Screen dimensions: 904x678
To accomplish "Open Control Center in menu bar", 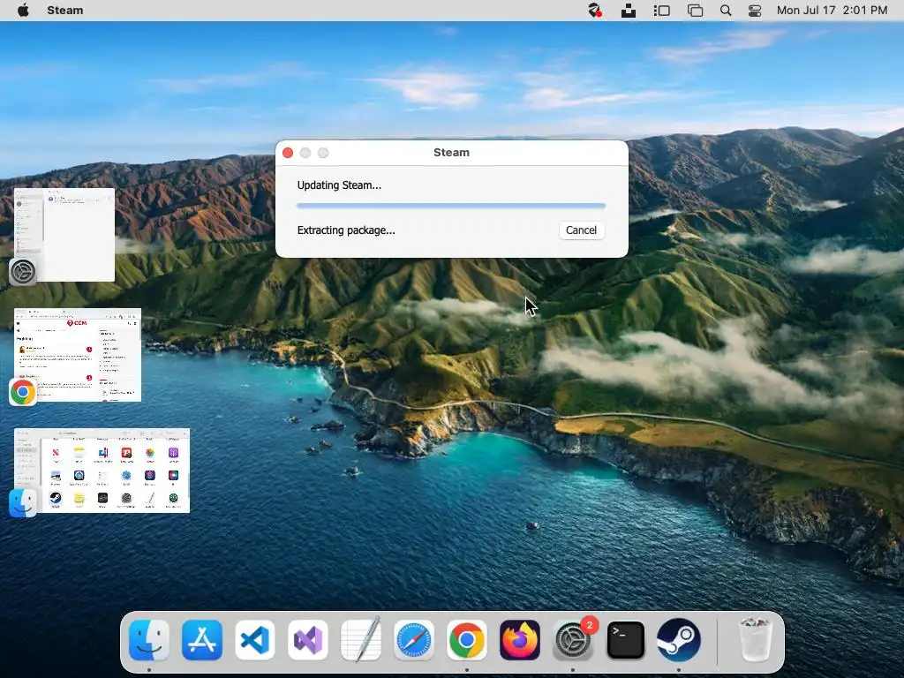I will tap(755, 11).
